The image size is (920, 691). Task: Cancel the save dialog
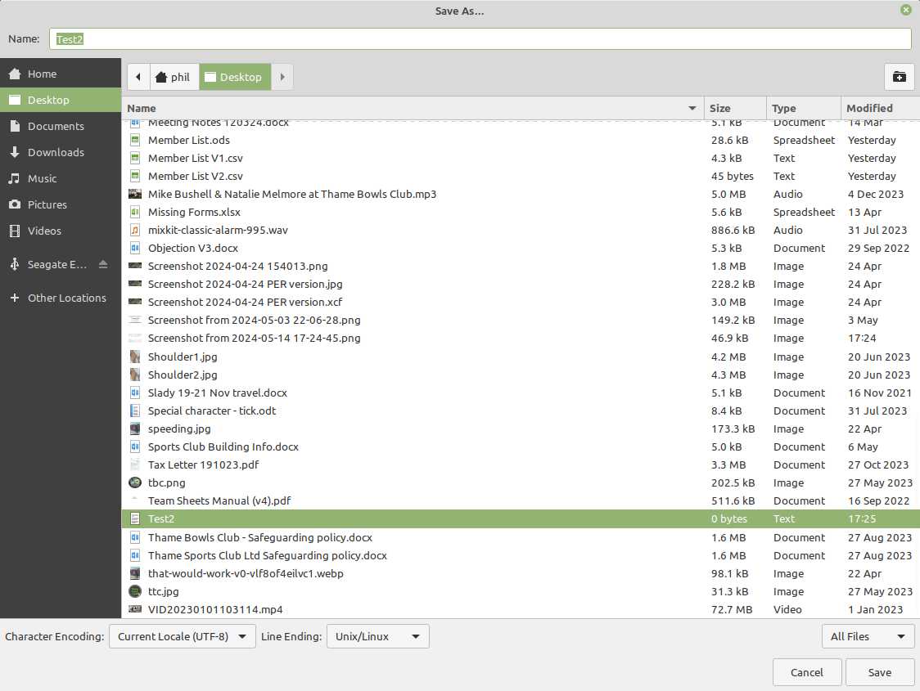pos(807,671)
